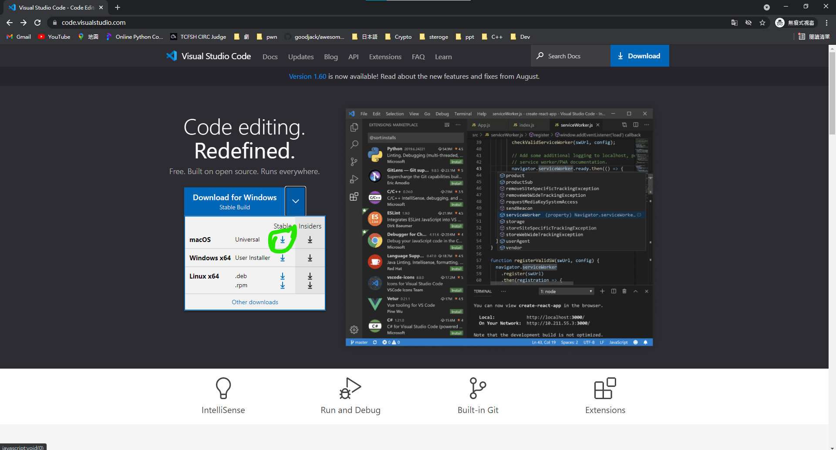Go back with browser back arrow

pos(10,23)
